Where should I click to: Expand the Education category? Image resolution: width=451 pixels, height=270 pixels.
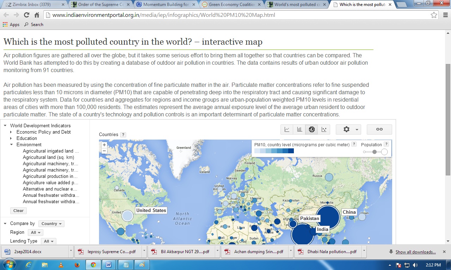(12, 138)
